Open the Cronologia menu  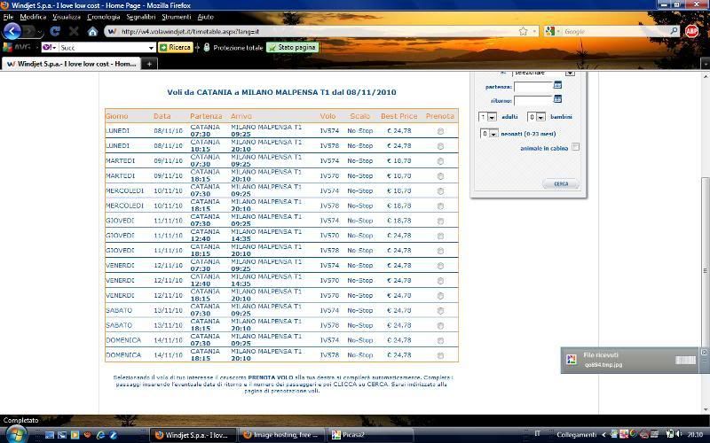click(x=103, y=17)
